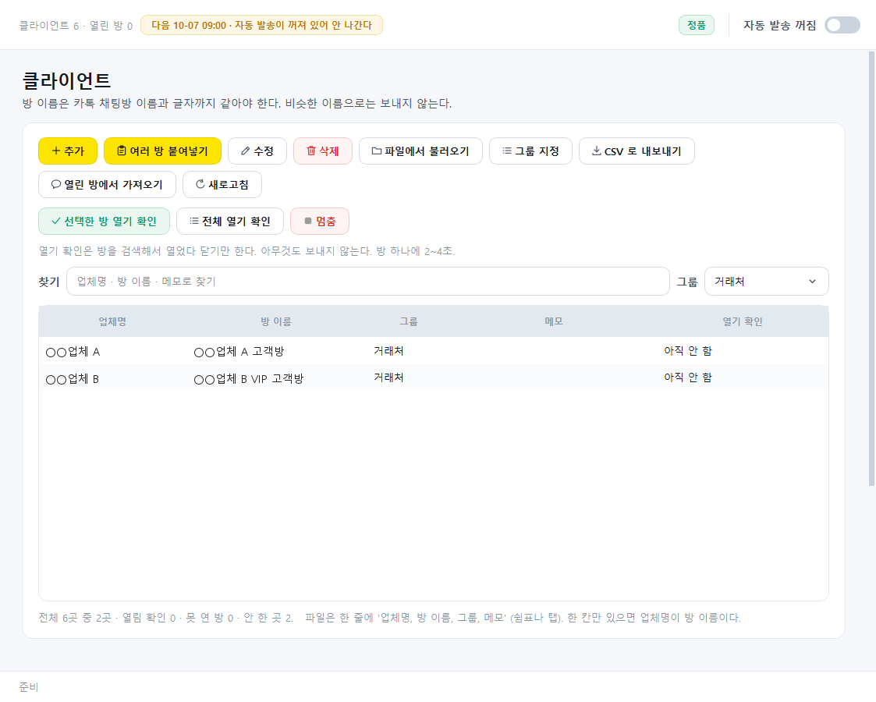876x702 pixels.
Task: Click the 전체 열기 확인 button
Action: click(x=230, y=222)
